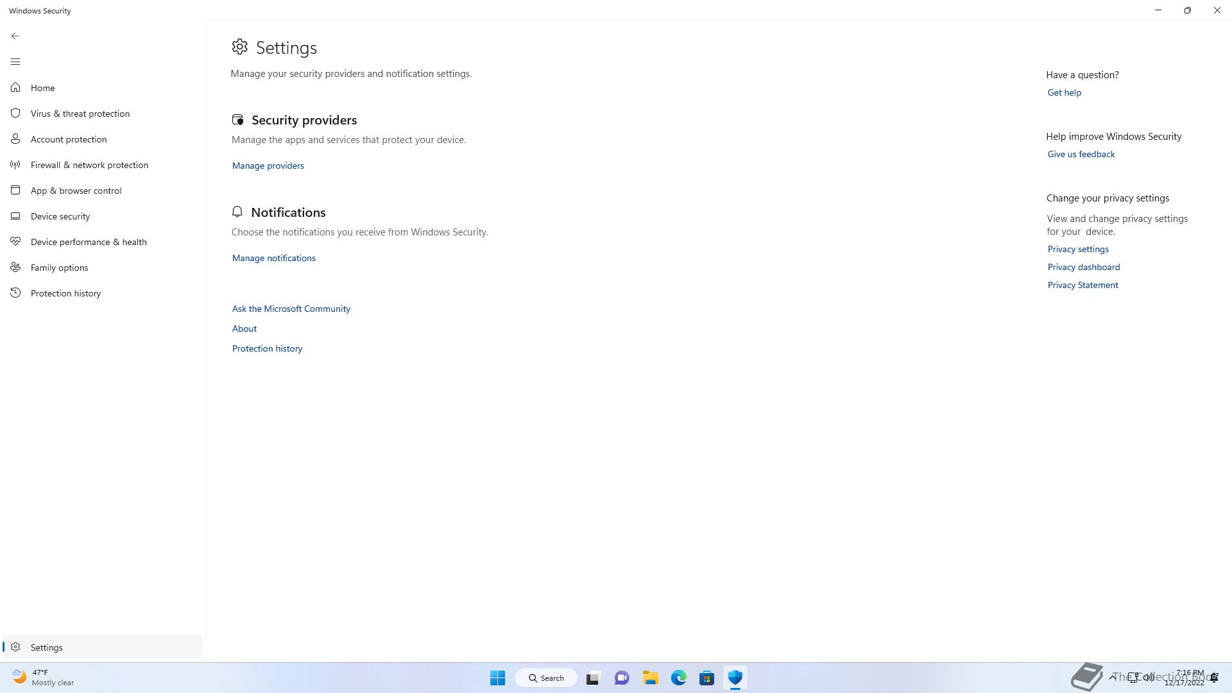Image resolution: width=1232 pixels, height=693 pixels.
Task: Open Microsoft Store from the taskbar
Action: coord(706,678)
